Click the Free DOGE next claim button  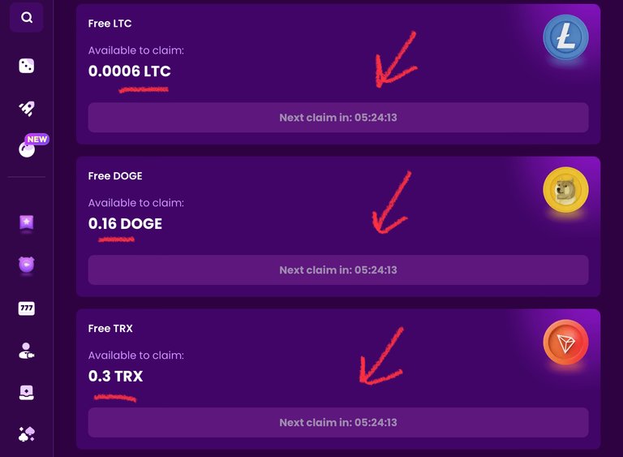coord(338,270)
